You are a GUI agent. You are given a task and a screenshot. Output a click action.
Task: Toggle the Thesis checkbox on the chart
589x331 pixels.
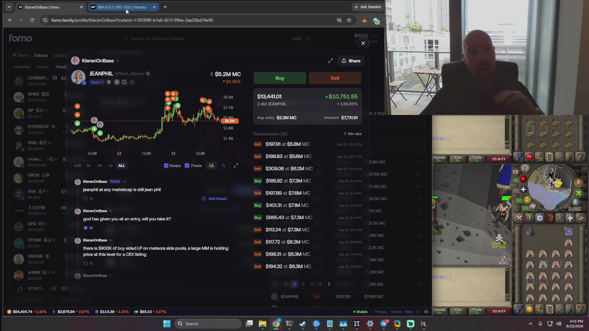click(x=187, y=165)
